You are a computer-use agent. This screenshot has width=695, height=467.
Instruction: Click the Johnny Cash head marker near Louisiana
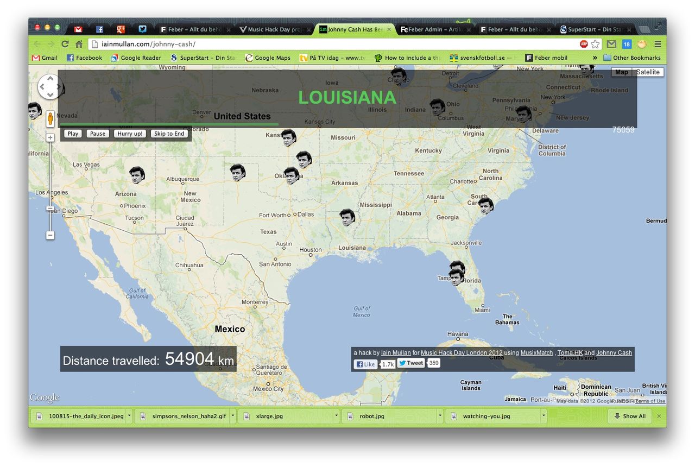[347, 217]
